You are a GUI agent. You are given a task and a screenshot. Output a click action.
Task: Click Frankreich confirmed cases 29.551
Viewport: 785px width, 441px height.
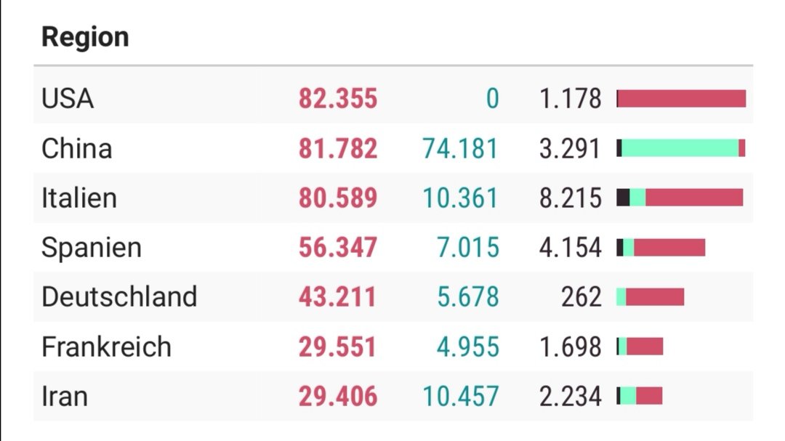point(337,347)
